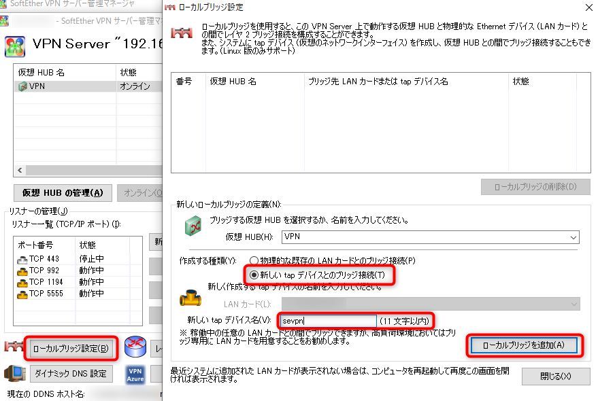
Task: Click 仮想 HUB の管理(A) button
Action: (63, 193)
